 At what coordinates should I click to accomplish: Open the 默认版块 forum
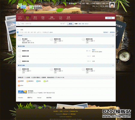point(25,39)
